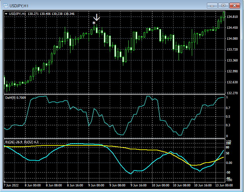Viewport: 244px width, 192px height.
Task: Maximize the USDJPY,H1 chart window
Action: 224,6
